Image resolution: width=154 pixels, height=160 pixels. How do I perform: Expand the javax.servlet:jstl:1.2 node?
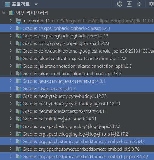11,88
